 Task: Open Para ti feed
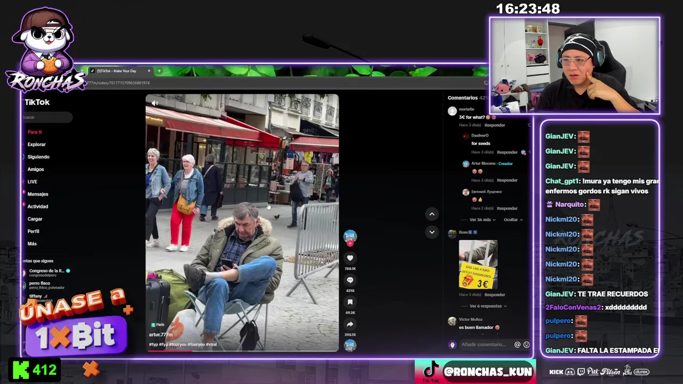point(35,132)
